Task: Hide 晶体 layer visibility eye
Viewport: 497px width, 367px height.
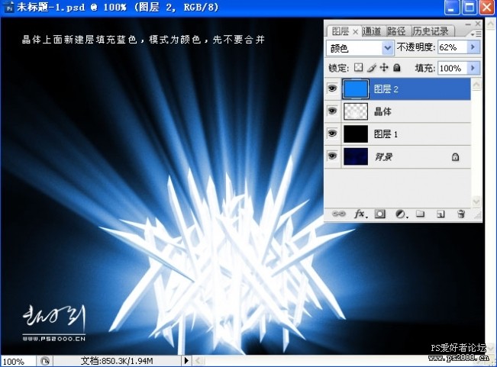Action: pos(332,111)
